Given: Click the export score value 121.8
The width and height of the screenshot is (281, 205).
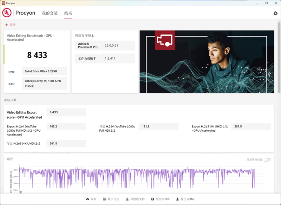Looking at the screenshot, I should (159, 126).
